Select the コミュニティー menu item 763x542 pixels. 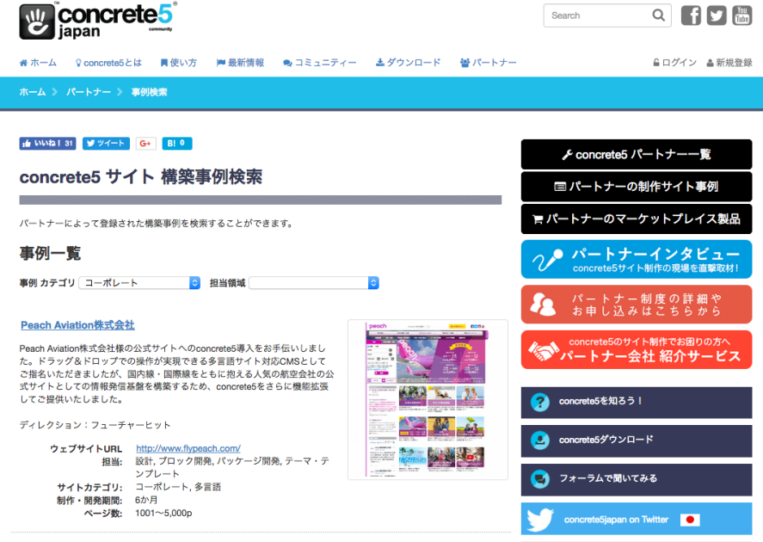(320, 63)
